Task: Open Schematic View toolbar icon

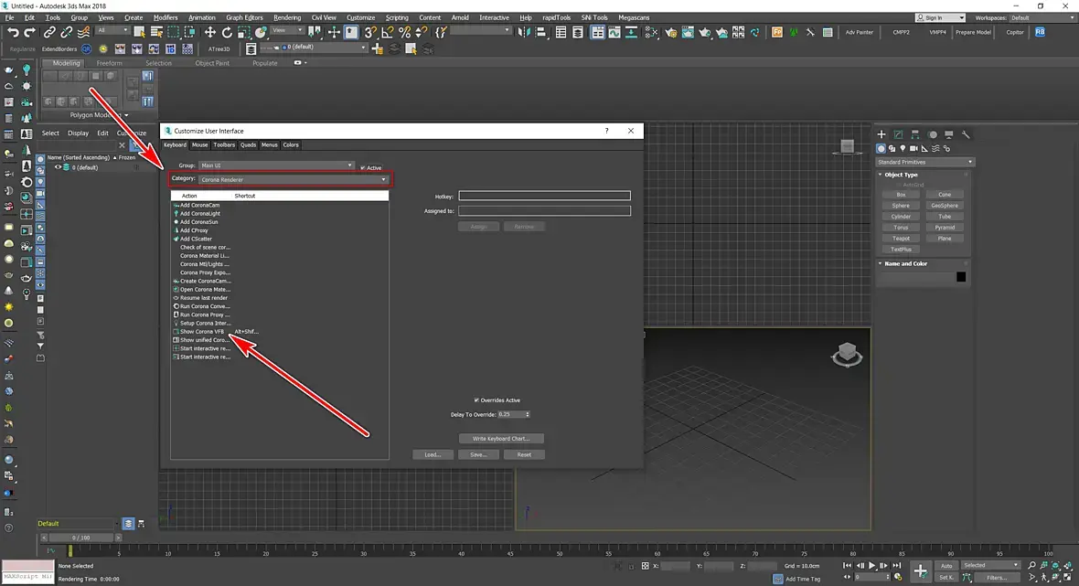Action: pos(631,32)
